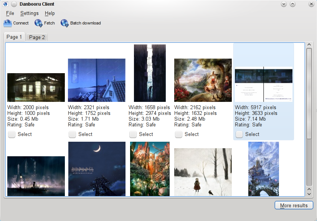The width and height of the screenshot is (317, 221).
Task: Click the scrollbar up arrow at top
Action: (309, 45)
